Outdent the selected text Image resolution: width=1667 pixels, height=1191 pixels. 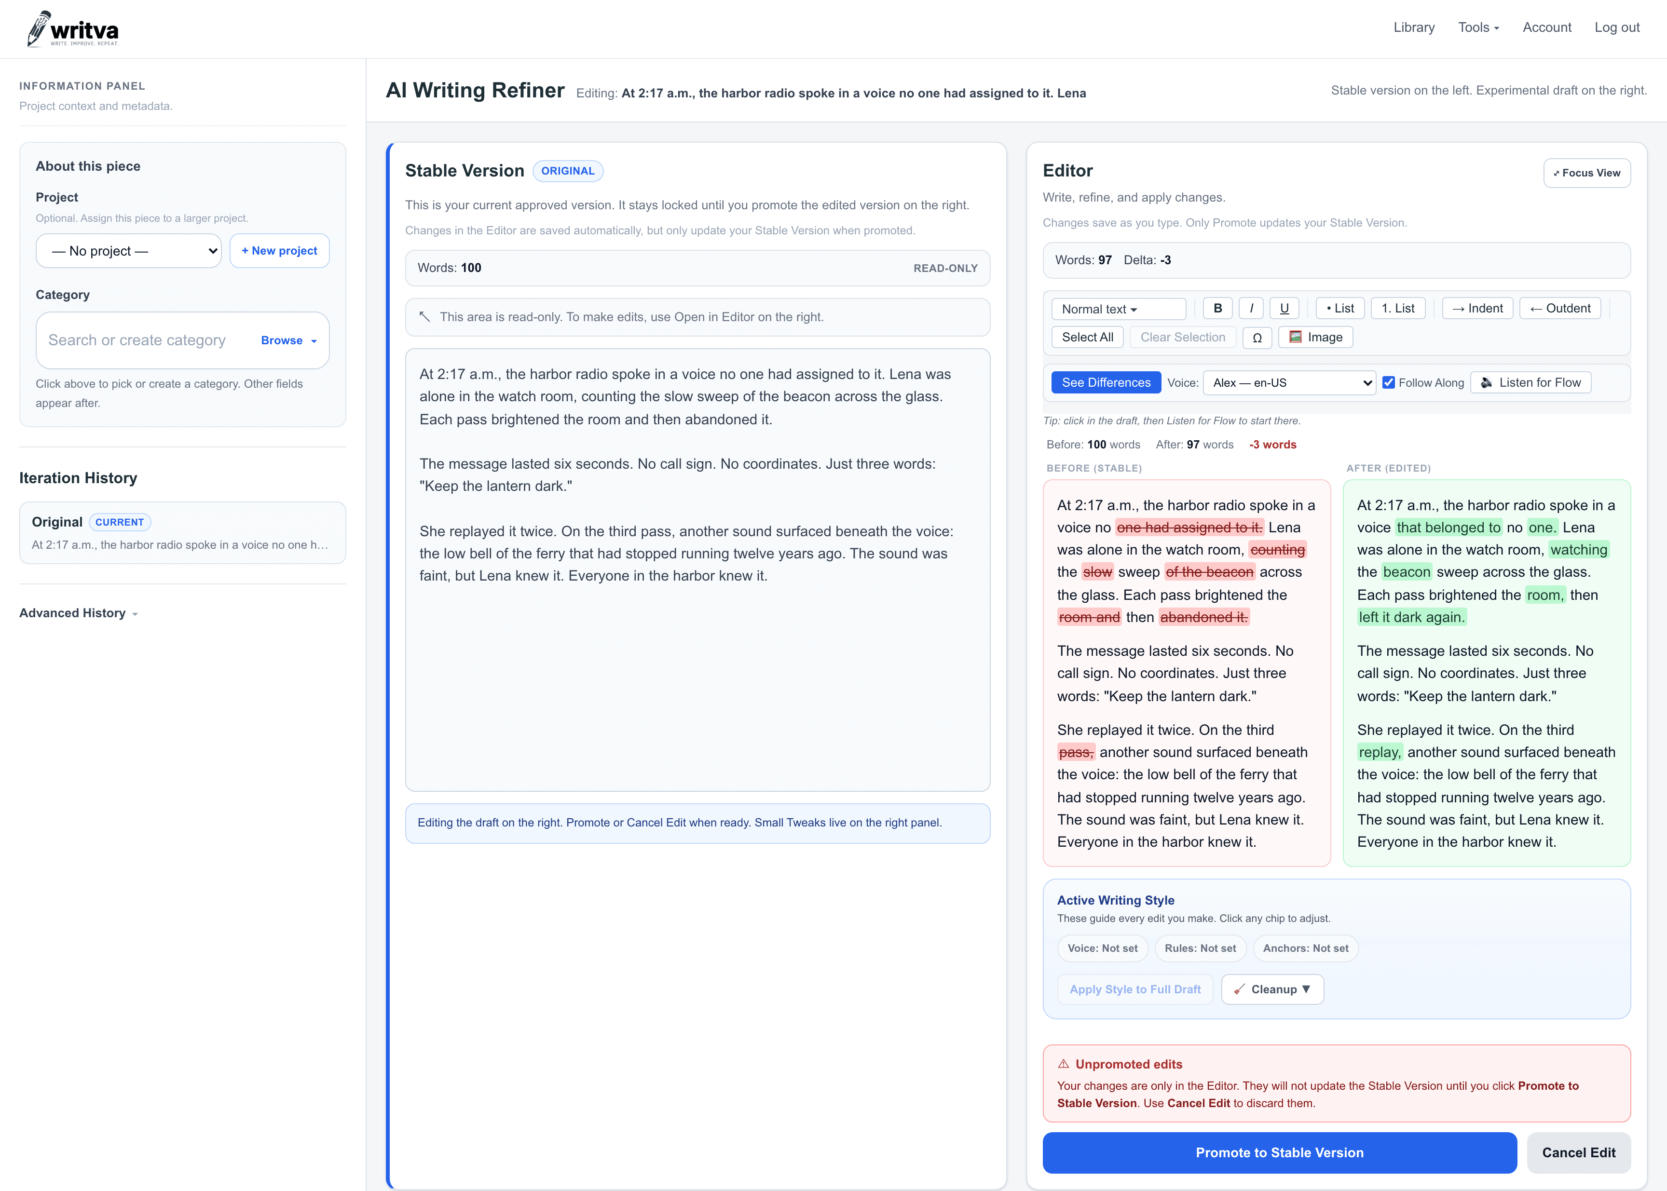[1560, 309]
